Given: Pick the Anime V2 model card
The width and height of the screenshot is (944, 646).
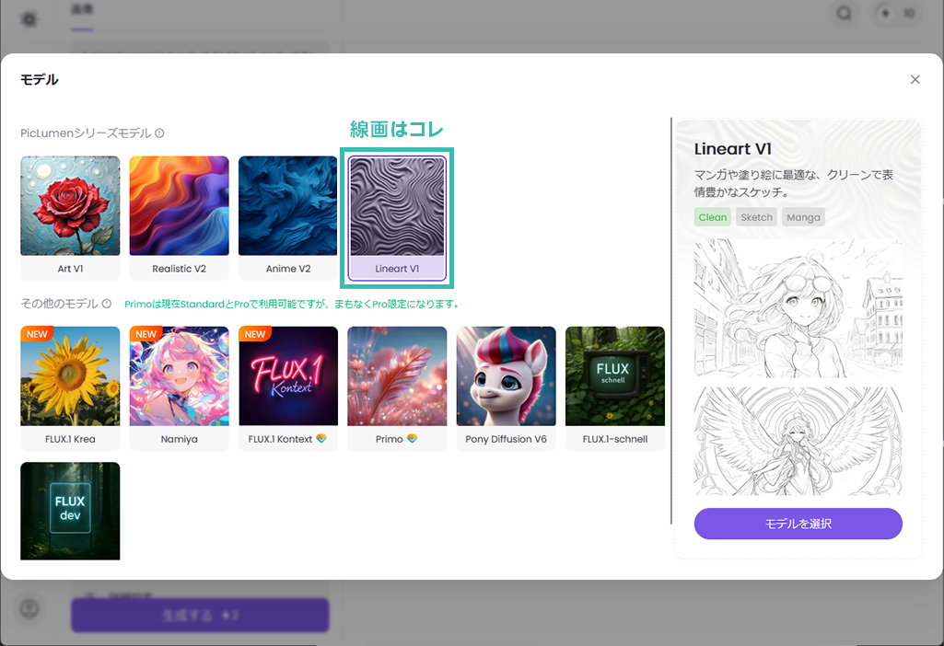Looking at the screenshot, I should click(287, 218).
